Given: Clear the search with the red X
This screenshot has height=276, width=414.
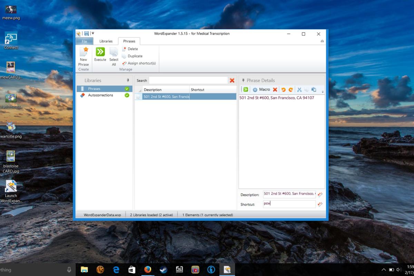Looking at the screenshot, I should coord(232,80).
